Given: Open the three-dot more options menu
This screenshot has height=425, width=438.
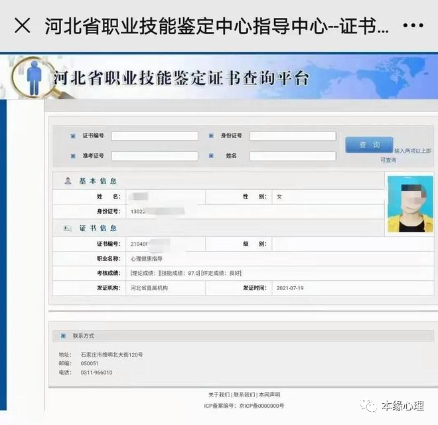Looking at the screenshot, I should pos(413,26).
